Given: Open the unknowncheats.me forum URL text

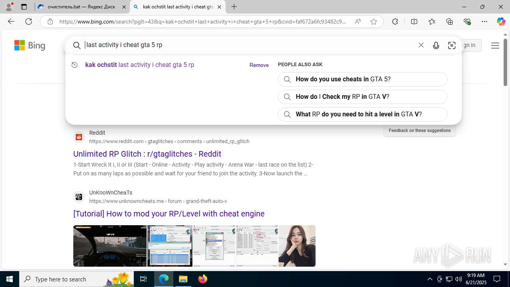Looking at the screenshot, I should point(158,201).
